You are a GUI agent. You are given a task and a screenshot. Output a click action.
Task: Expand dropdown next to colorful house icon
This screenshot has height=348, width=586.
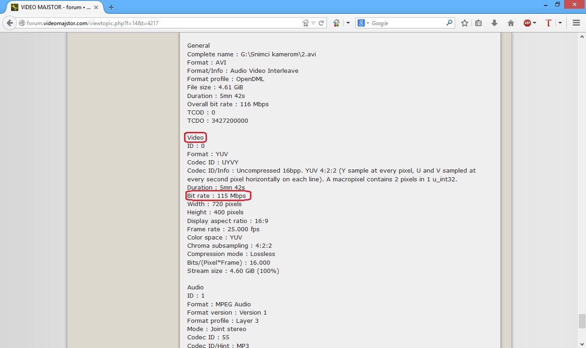pos(348,23)
